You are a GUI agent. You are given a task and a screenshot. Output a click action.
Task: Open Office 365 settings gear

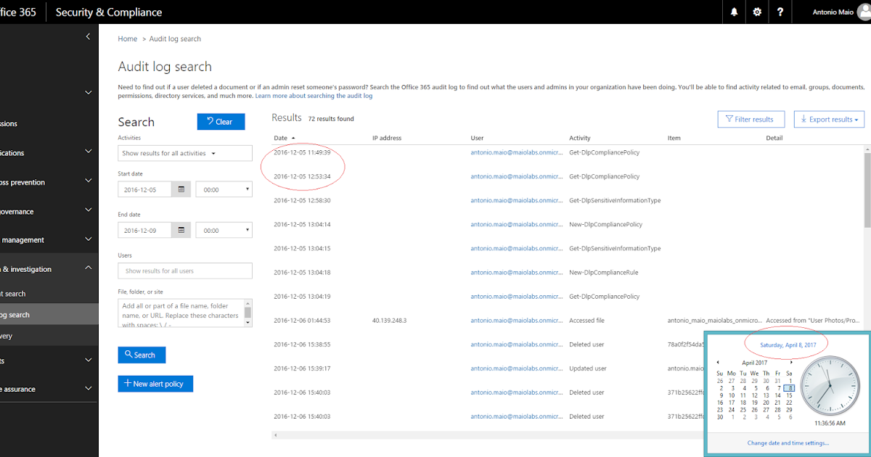(756, 12)
